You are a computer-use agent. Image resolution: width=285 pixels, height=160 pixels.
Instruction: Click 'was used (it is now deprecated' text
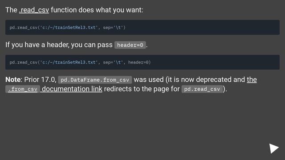tap(183, 80)
